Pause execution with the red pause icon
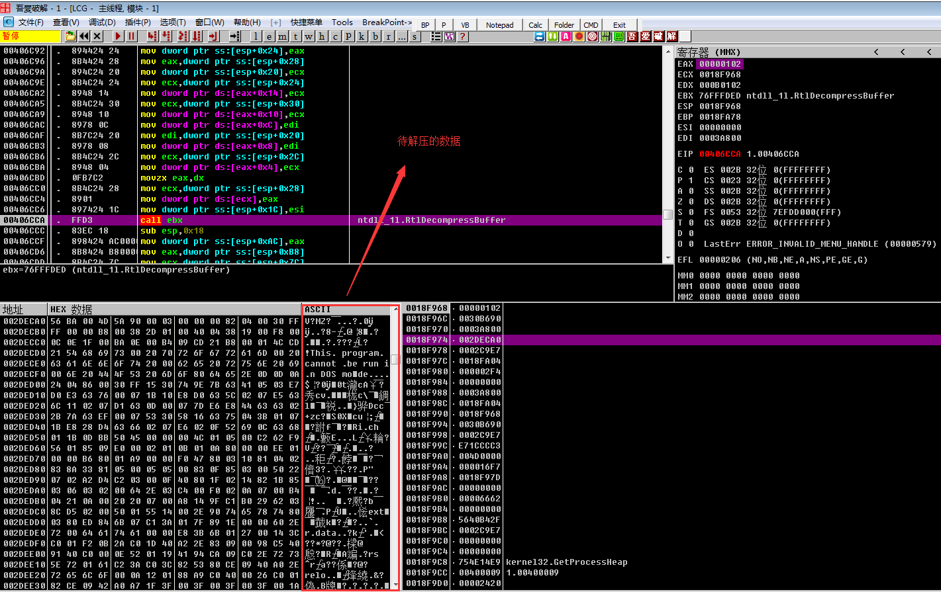This screenshot has height=592, width=941. [x=131, y=36]
